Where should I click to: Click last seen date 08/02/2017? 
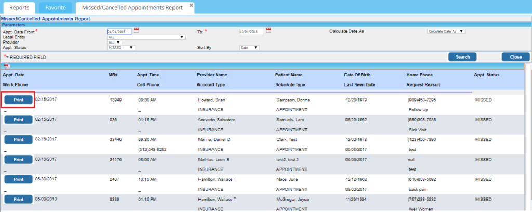tap(355, 189)
